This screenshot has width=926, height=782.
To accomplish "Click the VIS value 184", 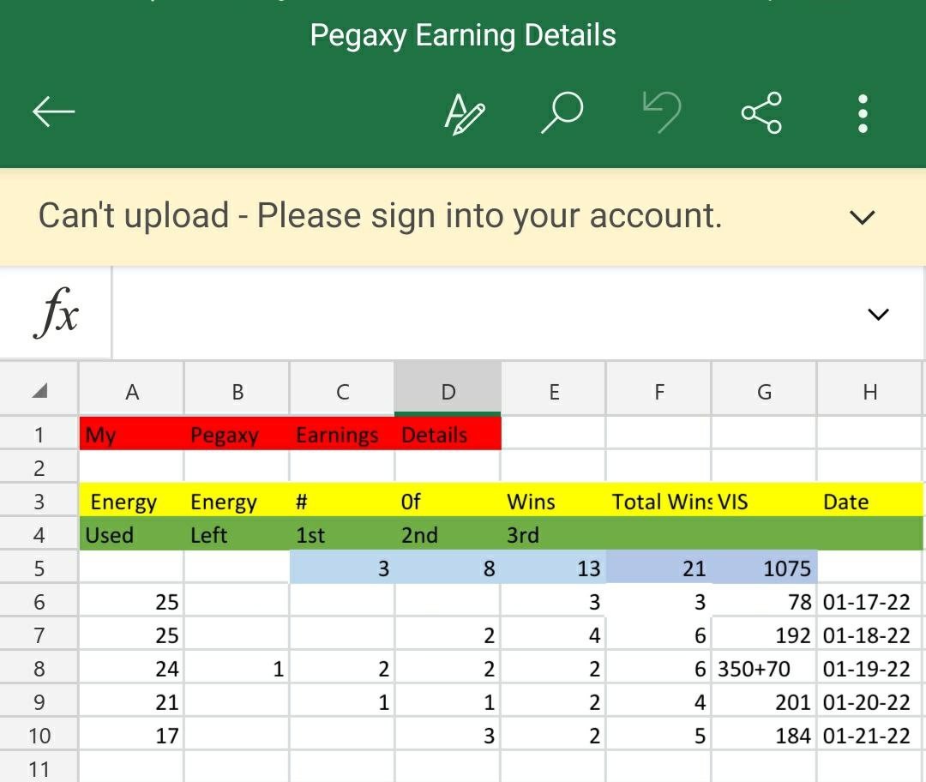I will [764, 736].
